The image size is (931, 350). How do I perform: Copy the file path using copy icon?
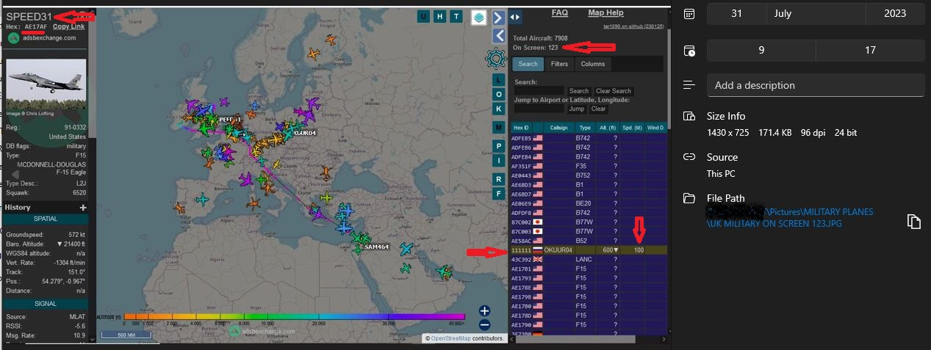point(913,221)
